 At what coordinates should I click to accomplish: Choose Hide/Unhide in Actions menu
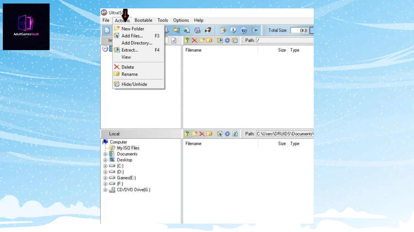[x=138, y=84]
